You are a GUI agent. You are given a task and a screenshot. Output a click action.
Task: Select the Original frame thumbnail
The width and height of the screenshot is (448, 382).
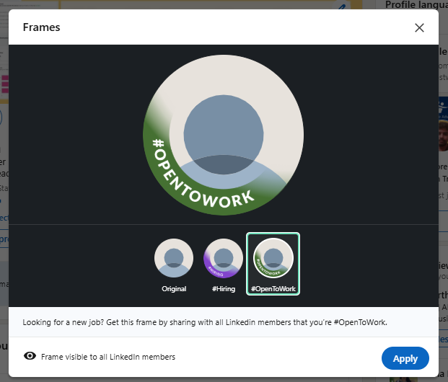tap(174, 258)
